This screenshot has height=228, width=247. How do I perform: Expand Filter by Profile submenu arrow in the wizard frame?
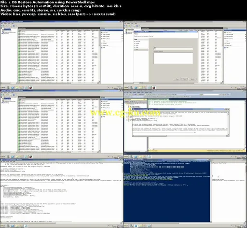(245, 34)
